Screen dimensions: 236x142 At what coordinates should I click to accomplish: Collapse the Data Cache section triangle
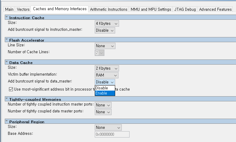tap(7, 62)
